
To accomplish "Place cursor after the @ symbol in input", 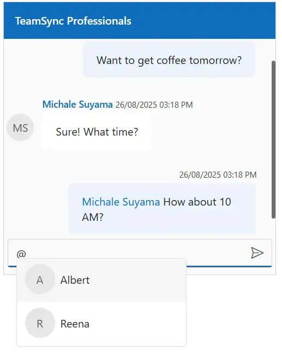I will 27,254.
